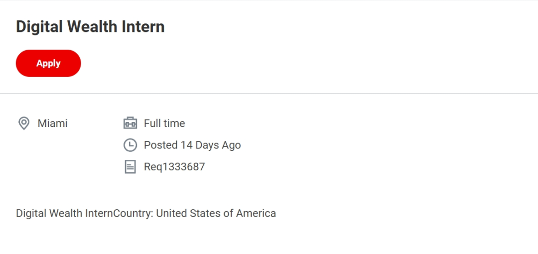Image resolution: width=538 pixels, height=254 pixels.
Task: Click the description line's opening word Digital
Action: coord(31,213)
